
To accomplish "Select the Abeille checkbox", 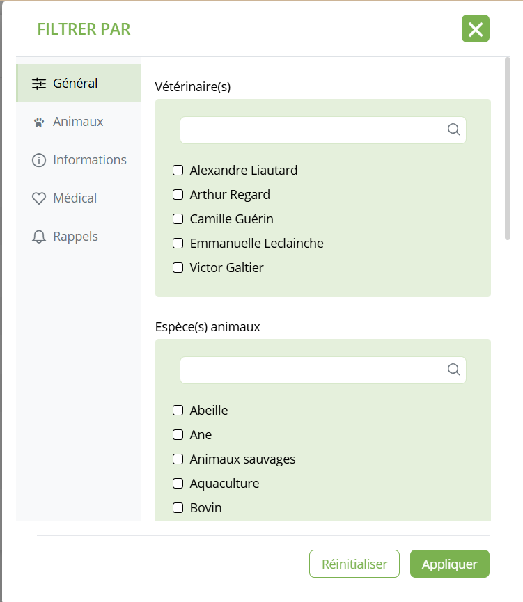I will tap(178, 410).
